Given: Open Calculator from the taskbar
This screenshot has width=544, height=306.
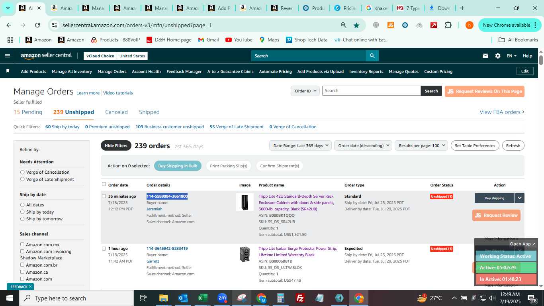Looking at the screenshot, I should pyautogui.click(x=281, y=298).
